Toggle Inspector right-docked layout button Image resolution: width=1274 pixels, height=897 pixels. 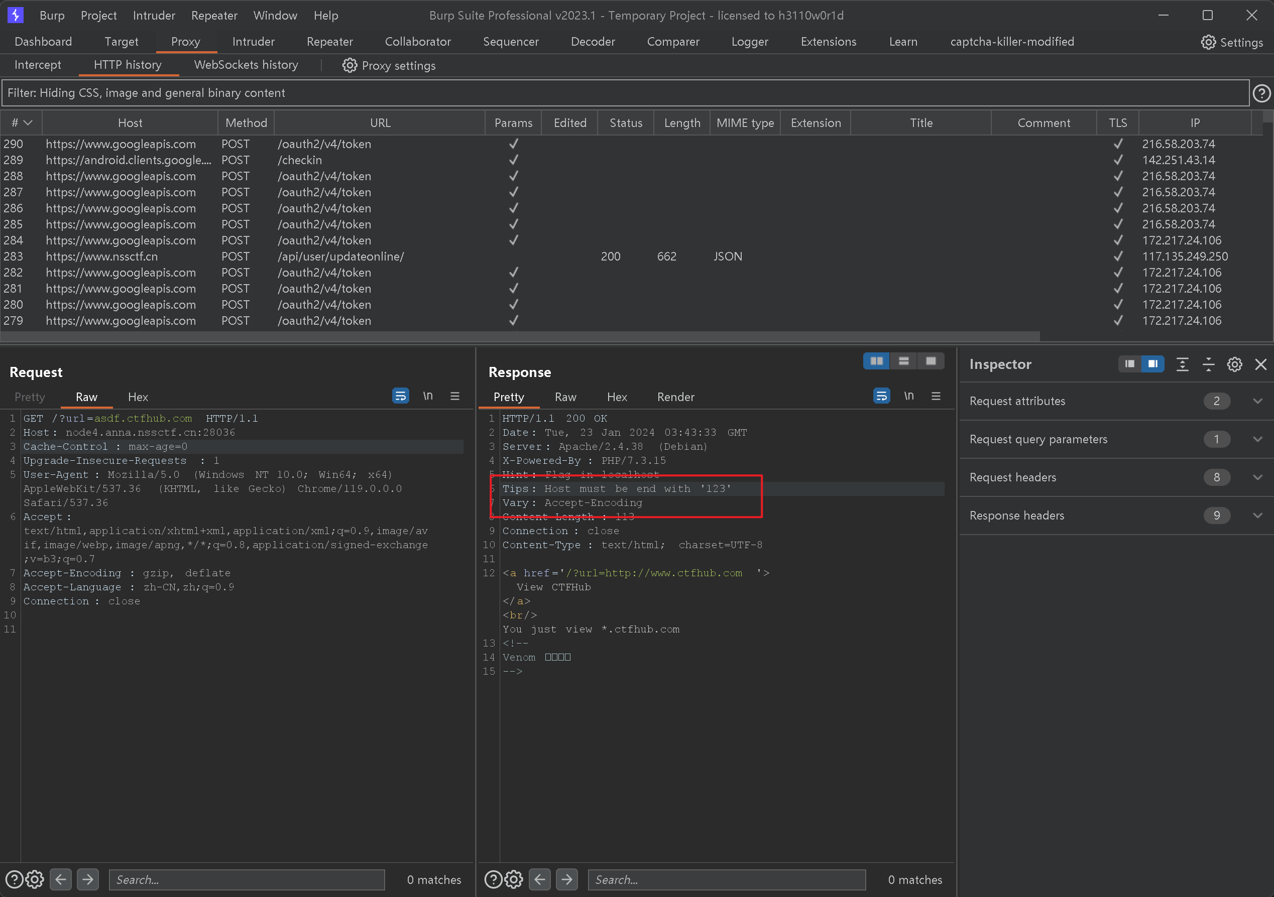[x=1152, y=364]
